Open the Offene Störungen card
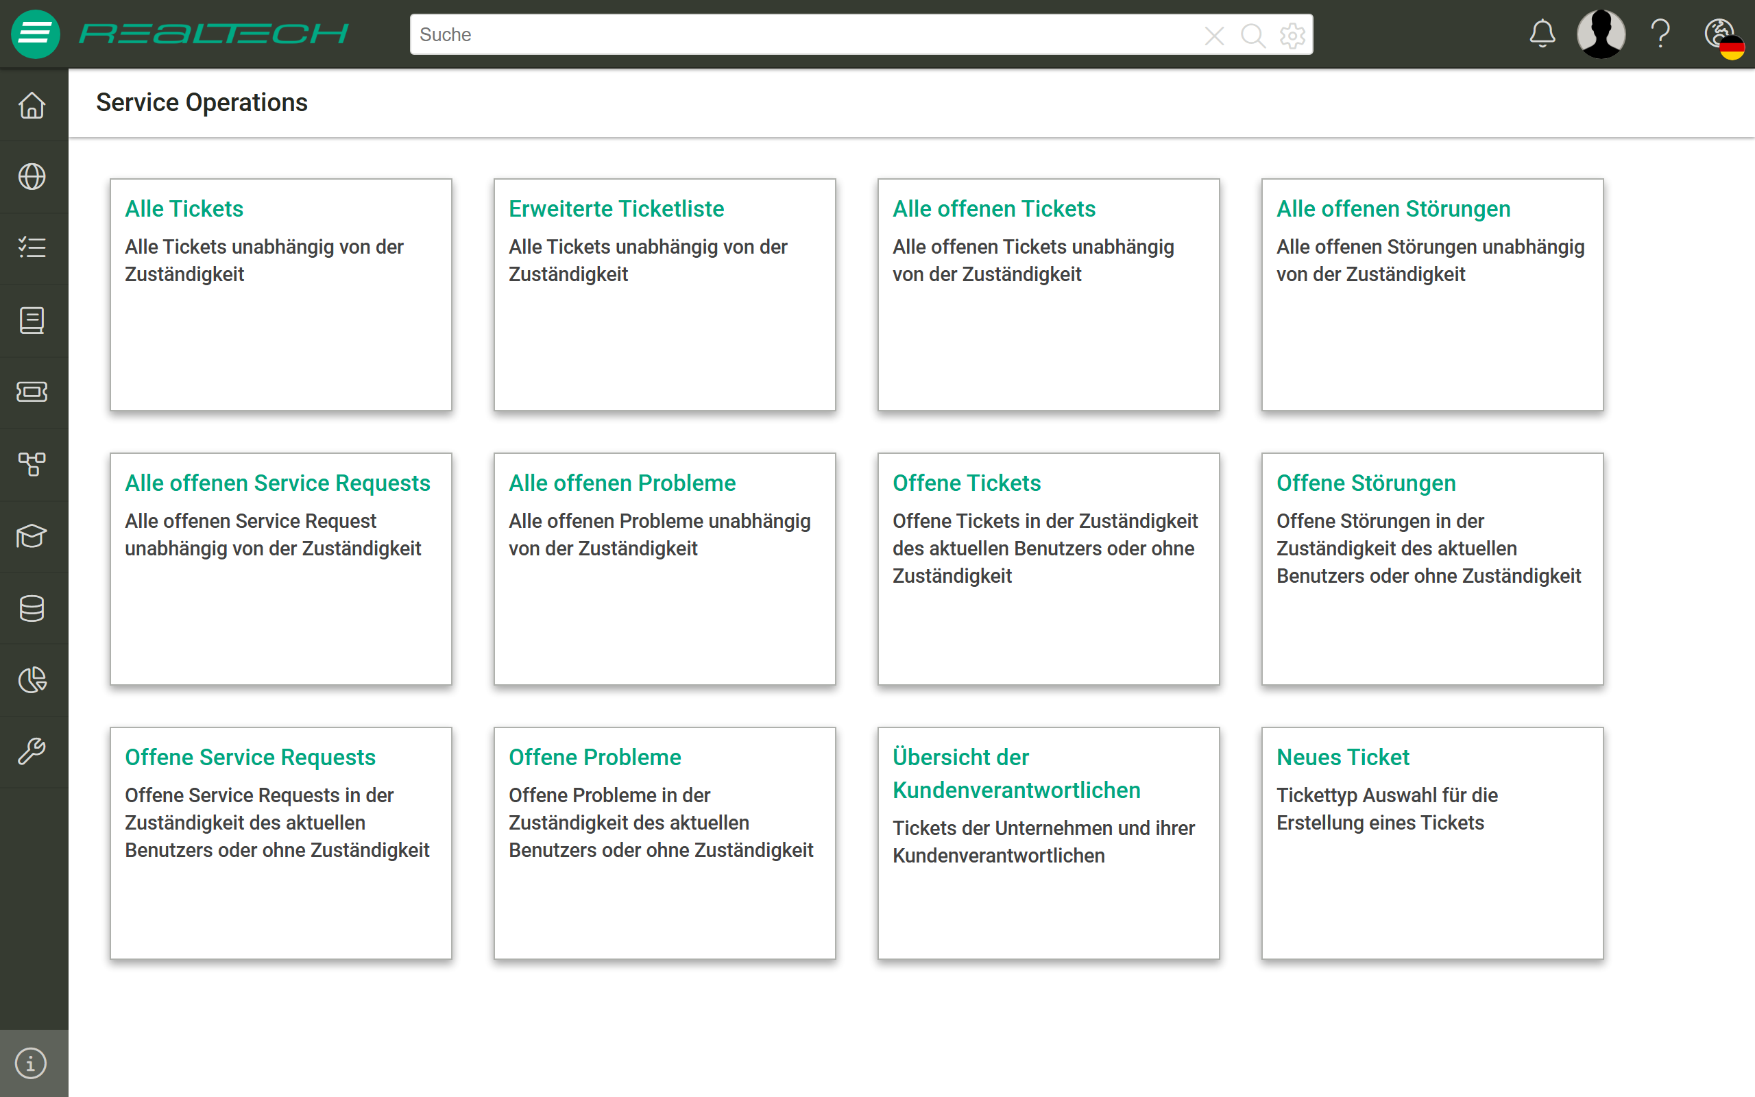The height and width of the screenshot is (1097, 1755). click(x=1432, y=569)
